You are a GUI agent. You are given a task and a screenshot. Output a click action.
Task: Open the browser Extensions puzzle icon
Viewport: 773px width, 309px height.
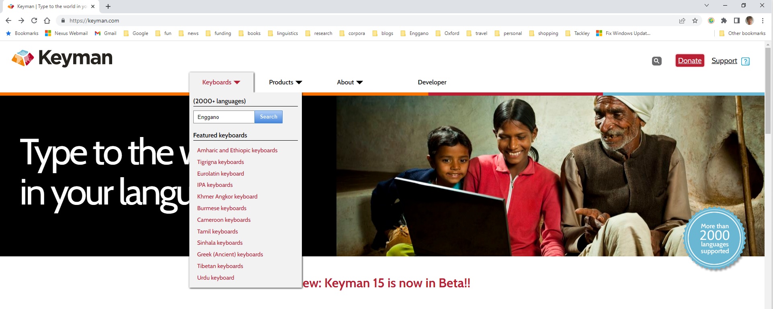click(724, 21)
